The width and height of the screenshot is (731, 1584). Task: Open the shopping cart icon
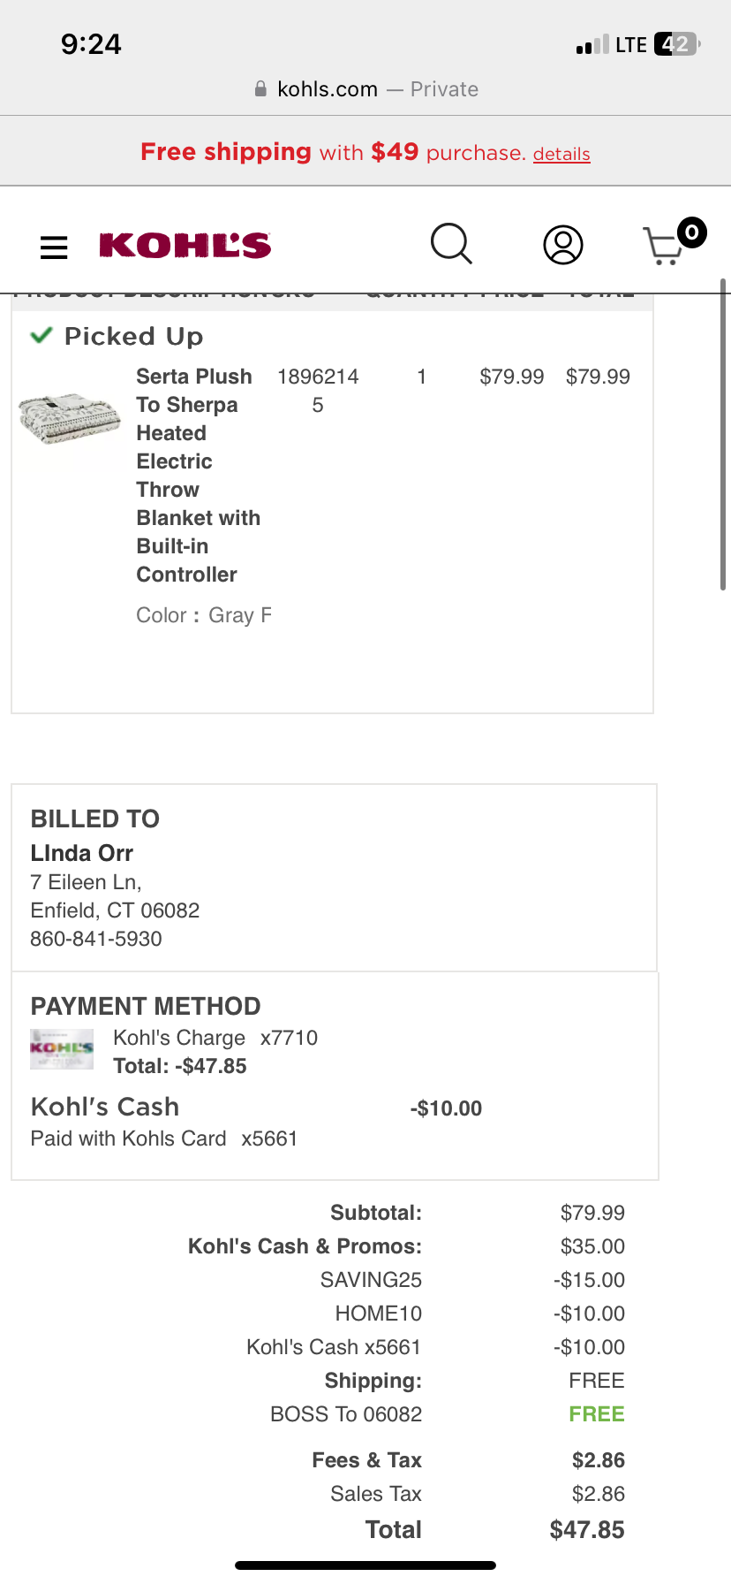click(x=664, y=246)
